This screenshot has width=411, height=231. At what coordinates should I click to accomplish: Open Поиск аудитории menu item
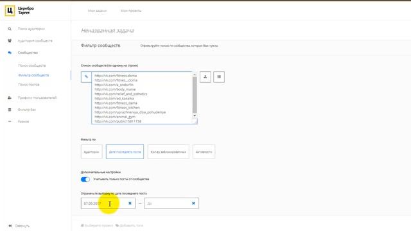[31, 29]
